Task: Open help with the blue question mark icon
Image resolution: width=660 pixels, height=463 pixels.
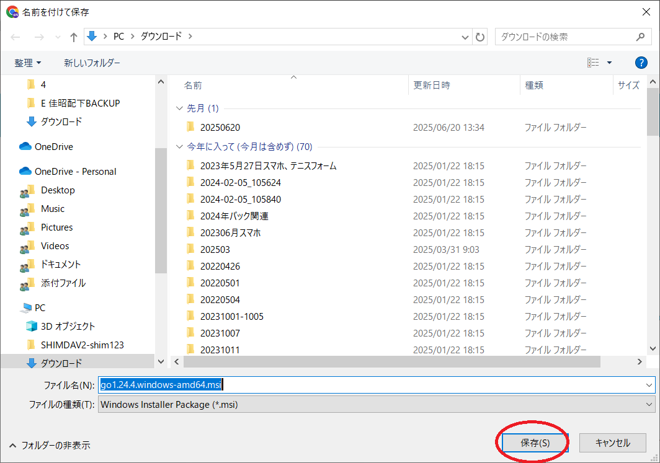Action: [x=641, y=63]
